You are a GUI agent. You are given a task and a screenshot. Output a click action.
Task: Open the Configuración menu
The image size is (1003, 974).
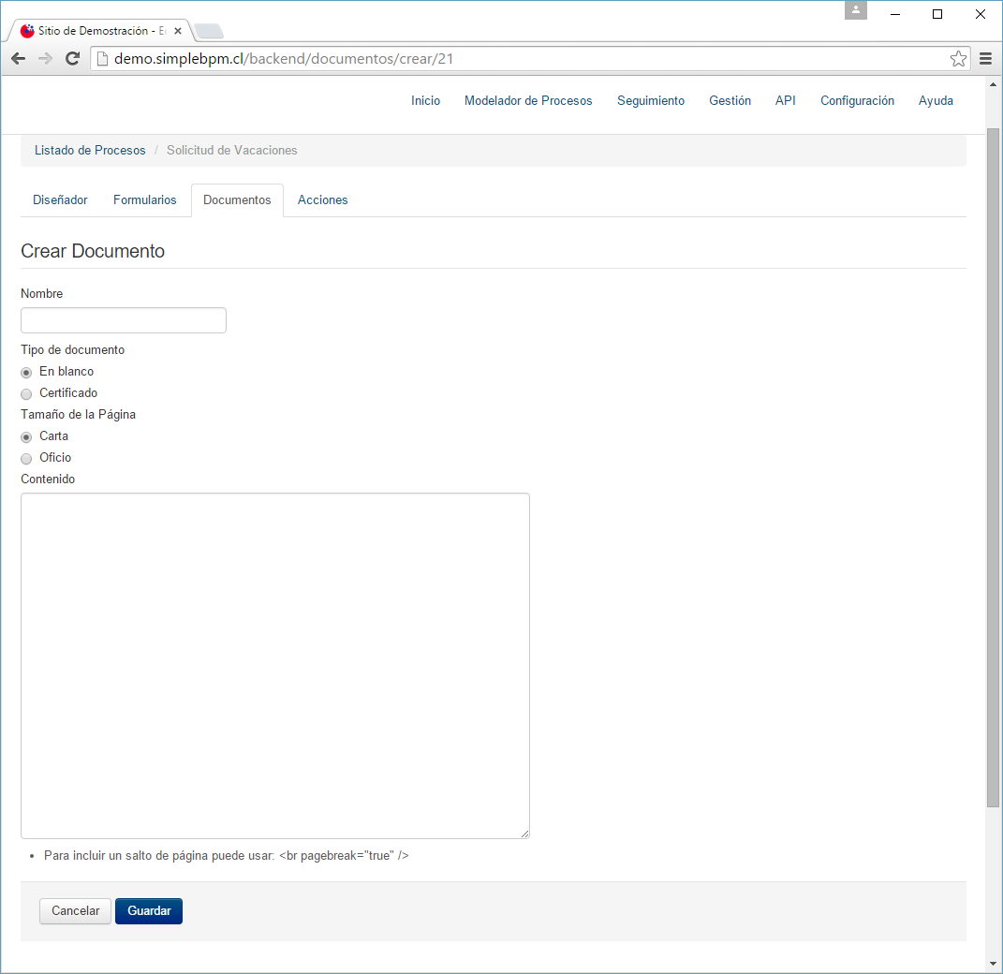(857, 100)
